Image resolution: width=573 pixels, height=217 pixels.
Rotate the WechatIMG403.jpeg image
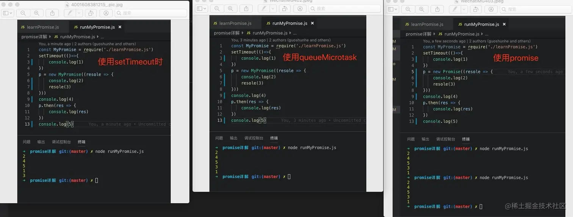476,9
